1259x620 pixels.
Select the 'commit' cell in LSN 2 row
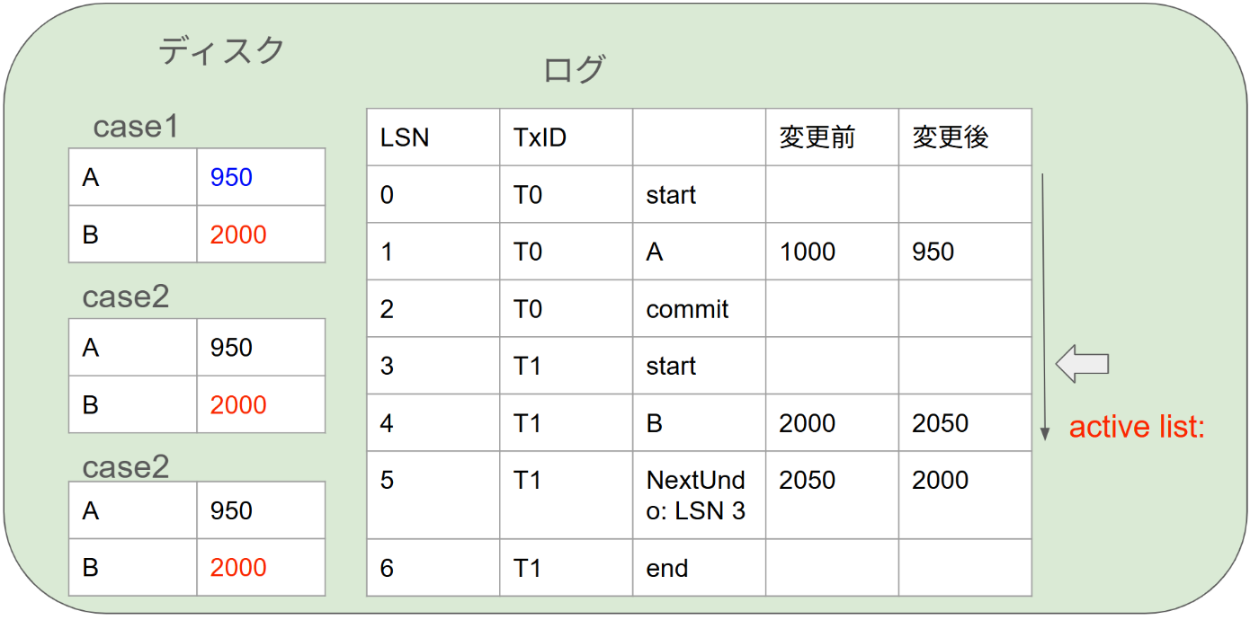pyautogui.click(x=700, y=308)
